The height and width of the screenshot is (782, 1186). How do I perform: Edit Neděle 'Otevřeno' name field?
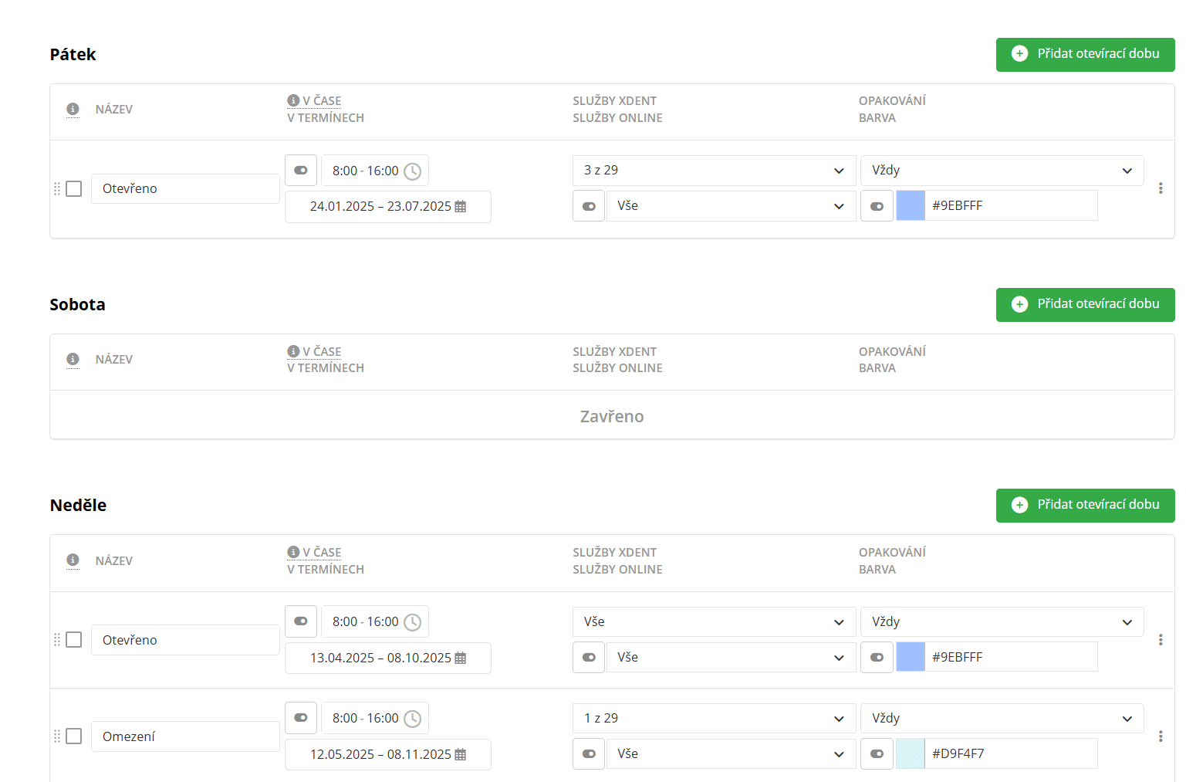click(185, 640)
